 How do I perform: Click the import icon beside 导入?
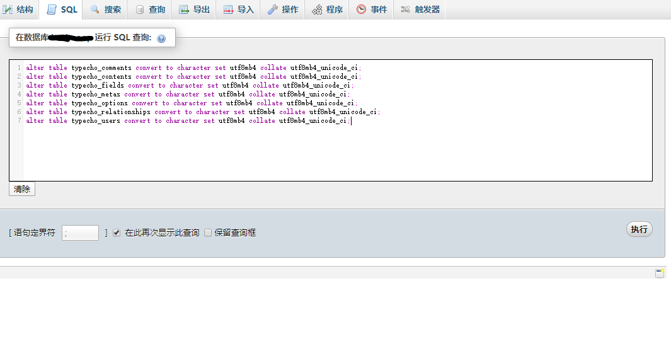point(229,9)
